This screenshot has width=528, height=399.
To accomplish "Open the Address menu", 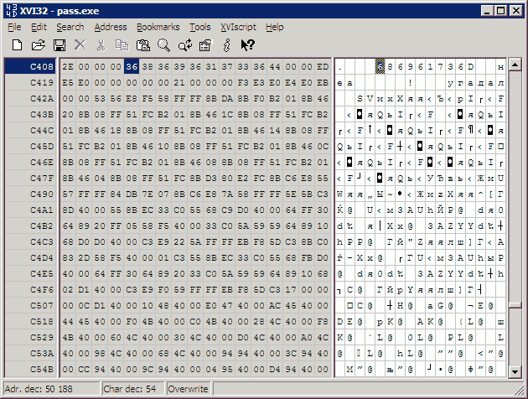I will [111, 27].
